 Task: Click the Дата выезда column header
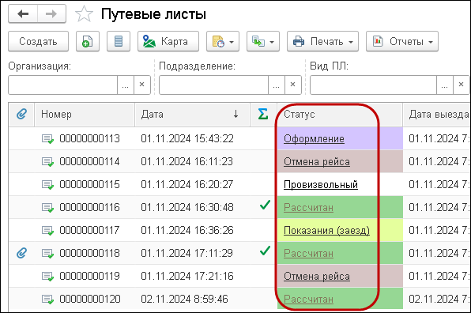(437, 114)
